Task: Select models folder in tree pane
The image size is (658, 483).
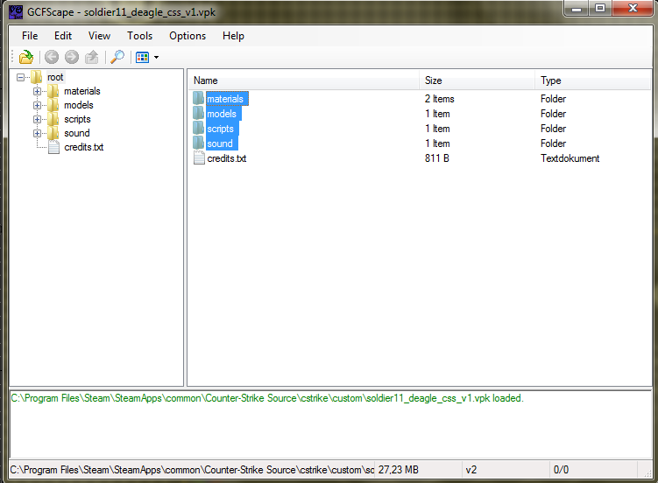Action: (79, 105)
